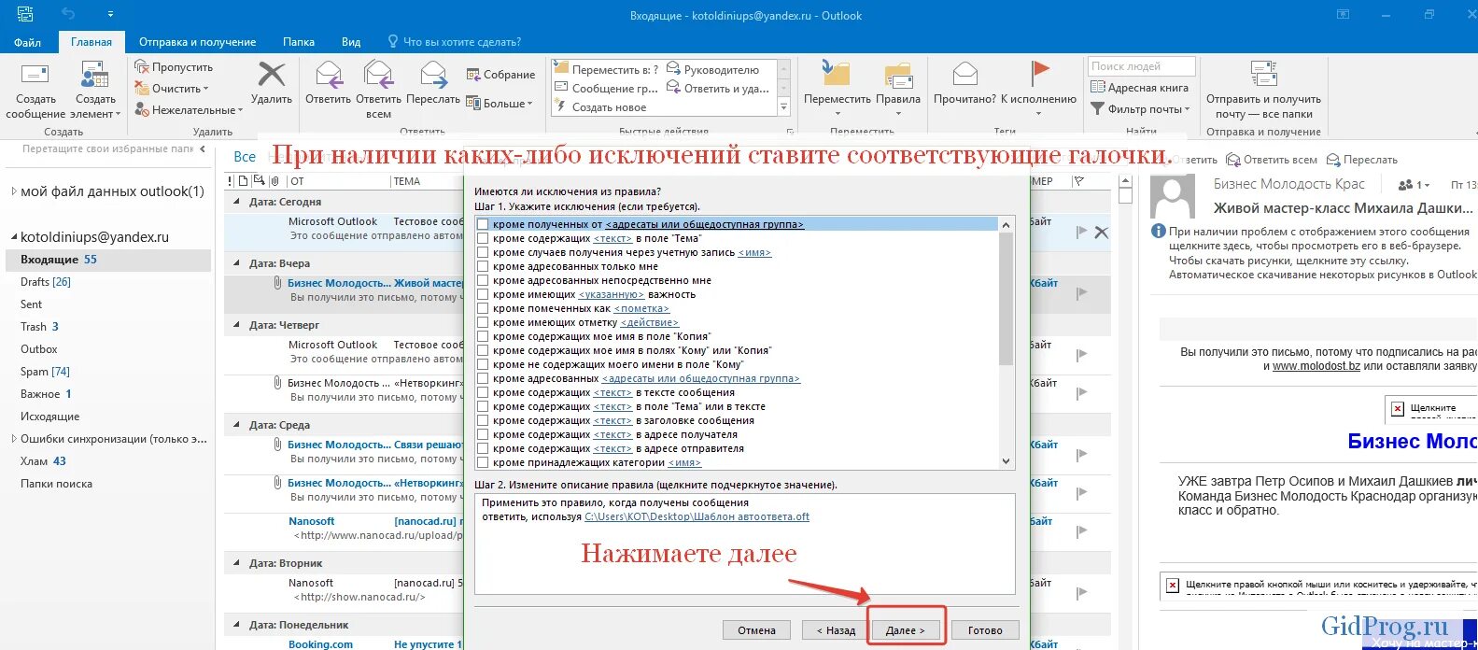
Task: Open the Отправка и получение tab
Action: pyautogui.click(x=197, y=42)
